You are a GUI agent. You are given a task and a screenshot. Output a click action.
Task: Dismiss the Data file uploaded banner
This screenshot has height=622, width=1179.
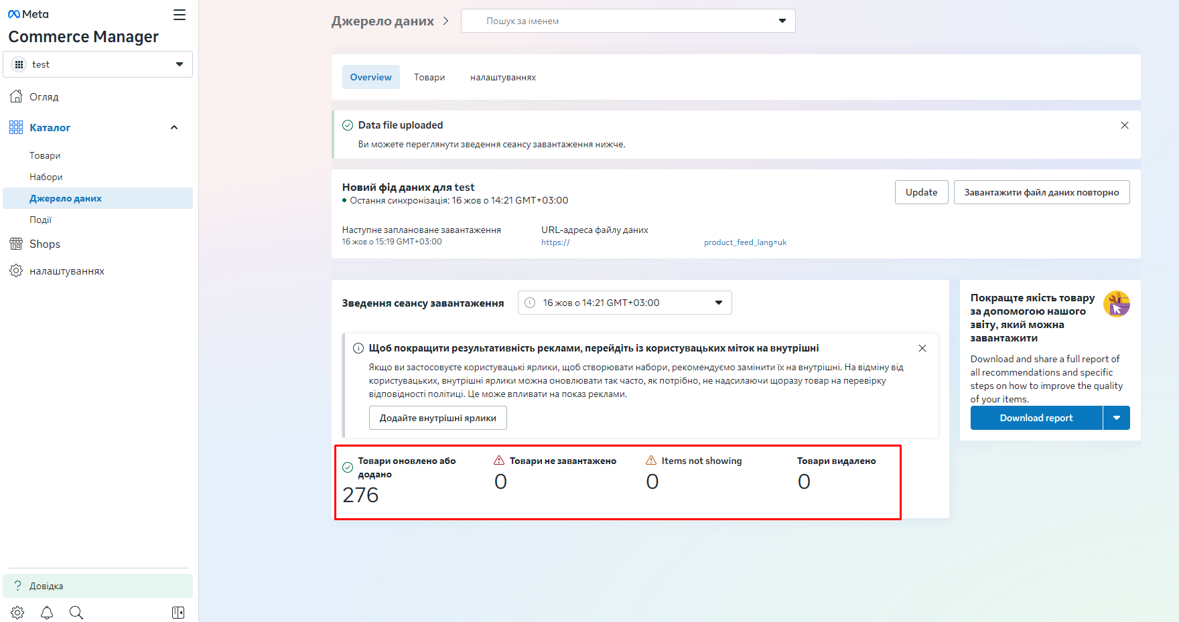click(1125, 125)
